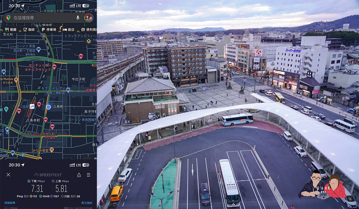Tap the upload 上傳 arrow icon
Viewport: 359px width, 209px height.
coord(53,181)
